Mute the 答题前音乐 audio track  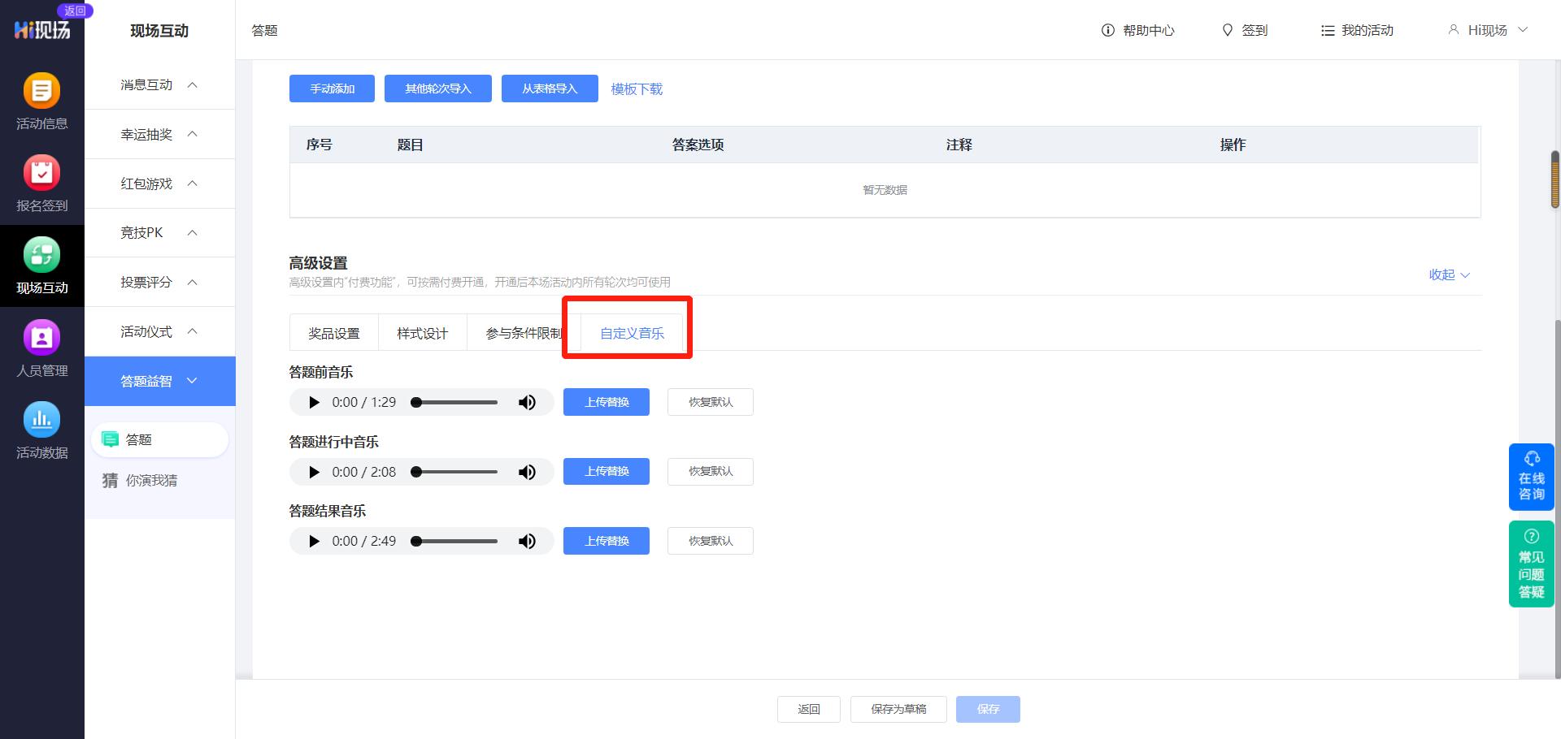(x=527, y=402)
